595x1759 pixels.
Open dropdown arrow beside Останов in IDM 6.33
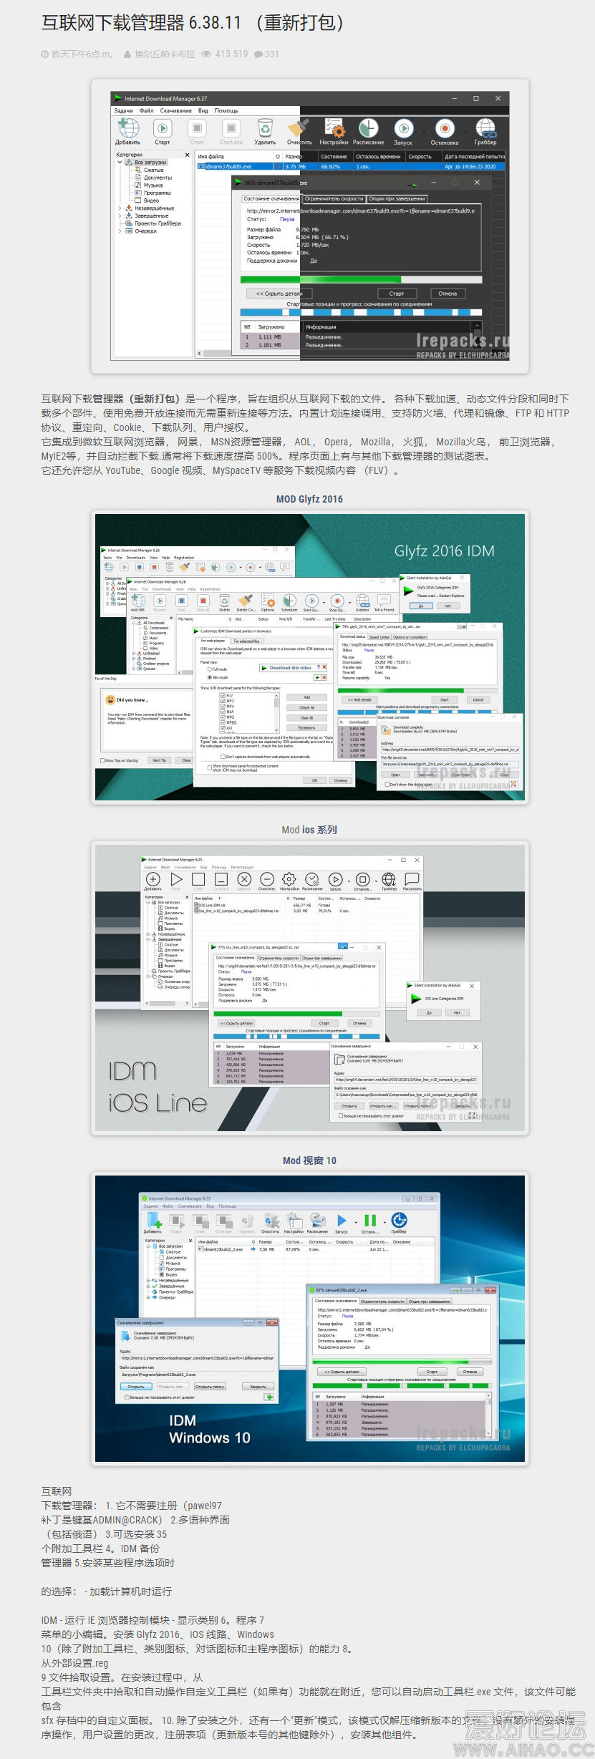click(x=384, y=1223)
